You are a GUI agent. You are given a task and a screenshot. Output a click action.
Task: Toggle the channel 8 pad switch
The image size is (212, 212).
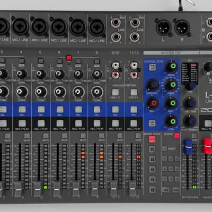click(x=97, y=61)
